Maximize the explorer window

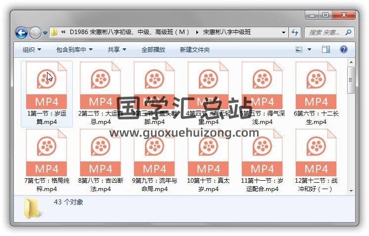325,15
